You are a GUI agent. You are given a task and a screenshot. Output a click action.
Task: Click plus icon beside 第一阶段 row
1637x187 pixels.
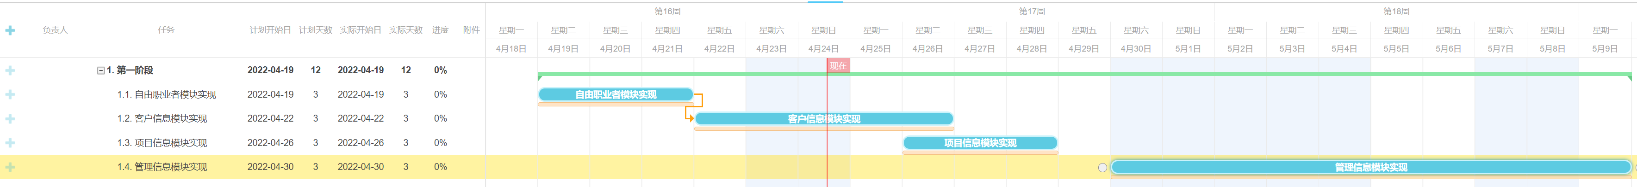click(10, 70)
